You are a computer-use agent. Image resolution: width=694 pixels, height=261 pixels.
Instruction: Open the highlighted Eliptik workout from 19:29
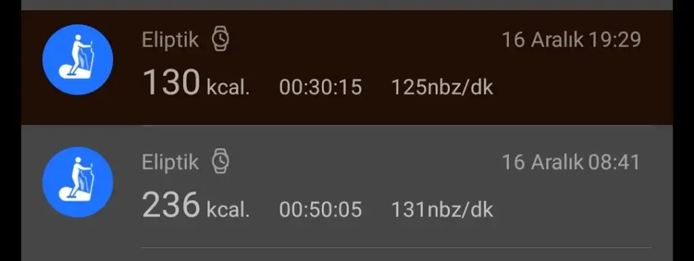[x=347, y=68]
